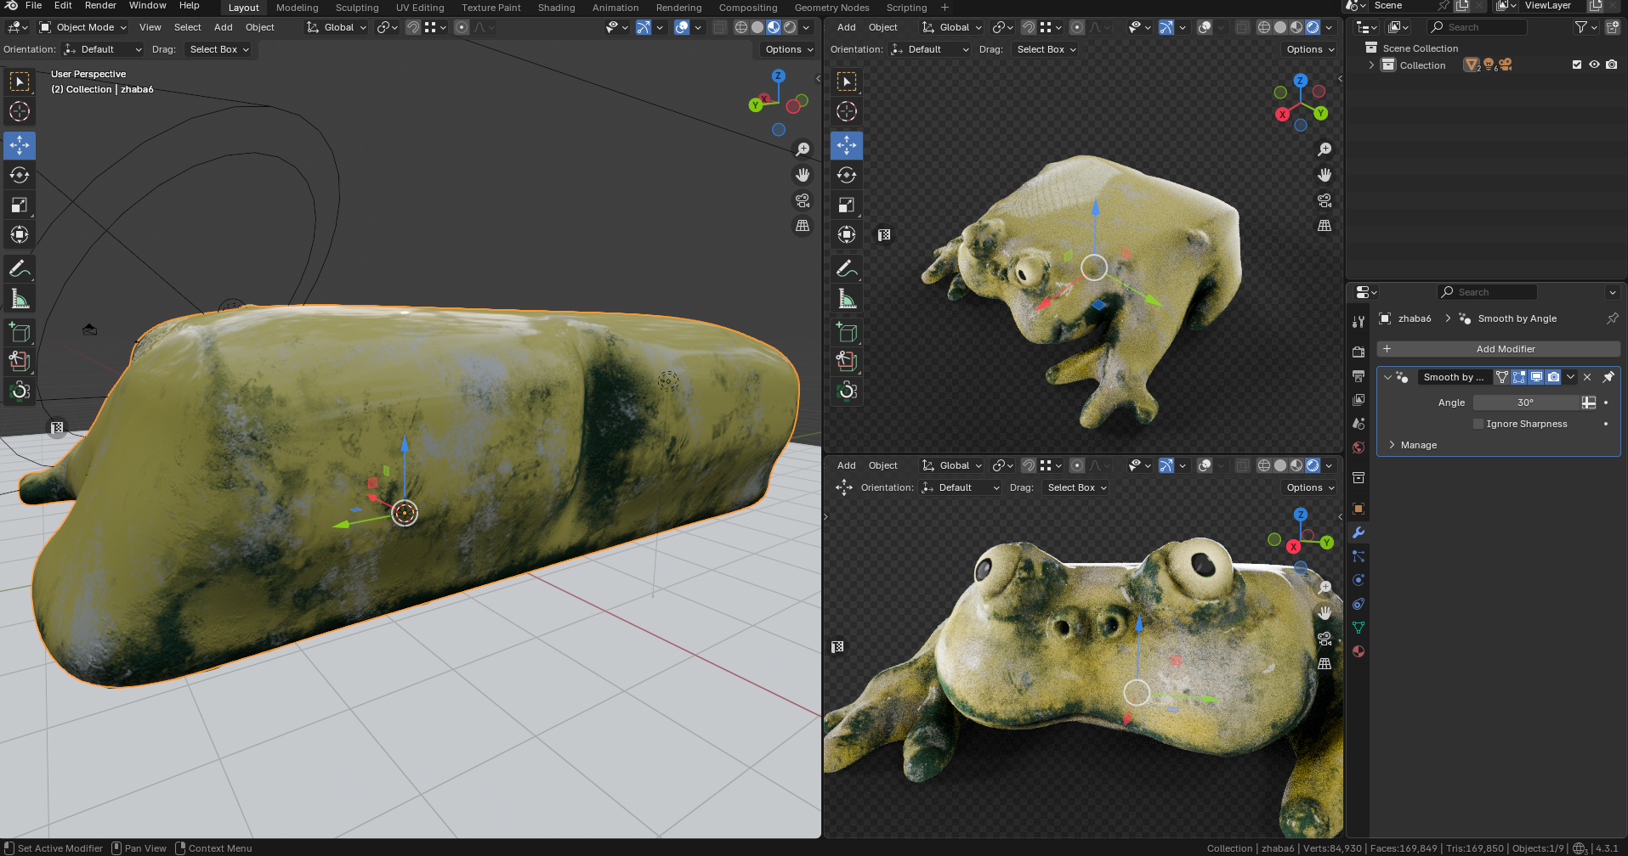Open the Material properties tab
Screen dimensions: 1628x856
pyautogui.click(x=1359, y=651)
